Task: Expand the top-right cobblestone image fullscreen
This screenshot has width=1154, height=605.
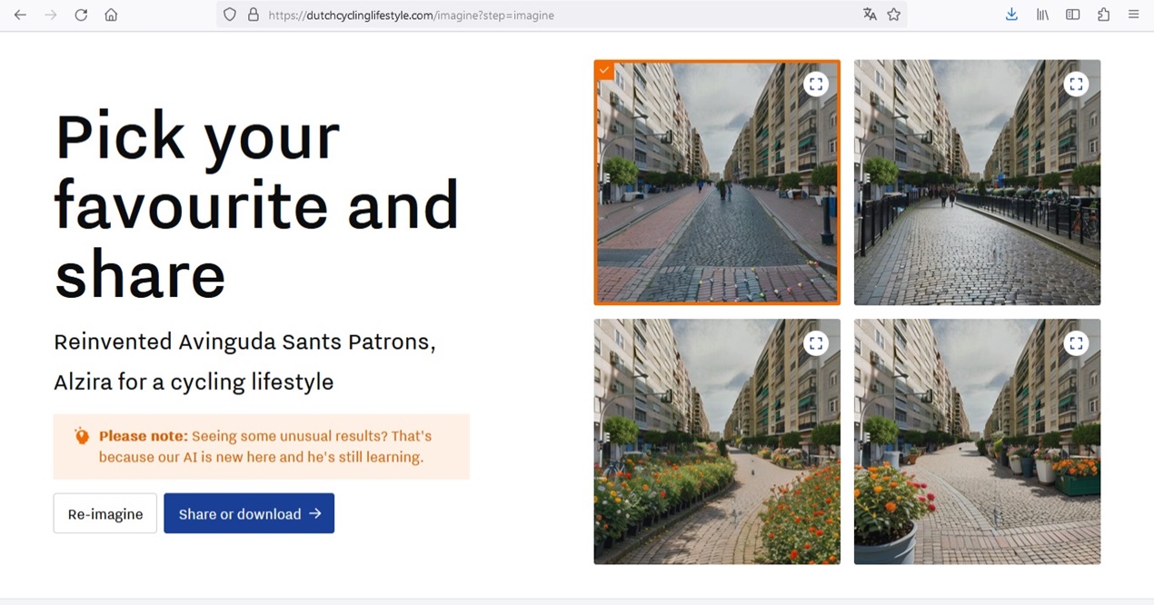Action: tap(1076, 84)
